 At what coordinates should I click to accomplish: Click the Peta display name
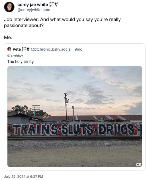point(17,49)
